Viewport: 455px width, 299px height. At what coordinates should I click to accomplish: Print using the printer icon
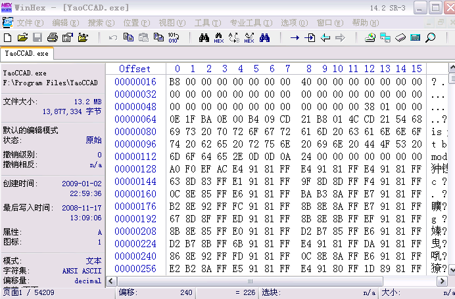click(53, 37)
